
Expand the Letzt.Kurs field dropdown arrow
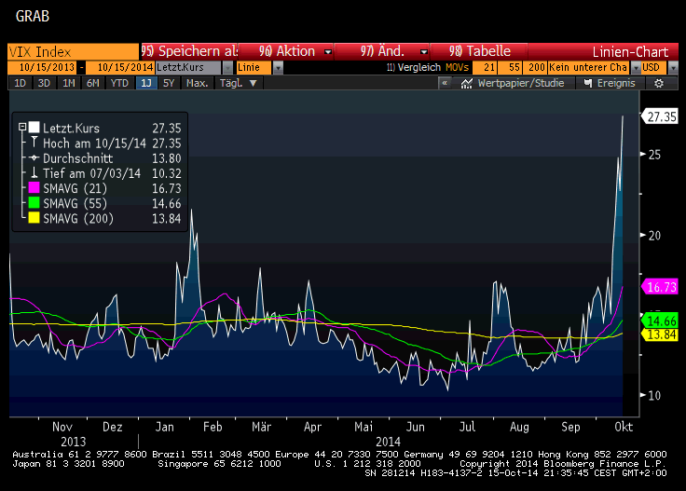(x=228, y=68)
